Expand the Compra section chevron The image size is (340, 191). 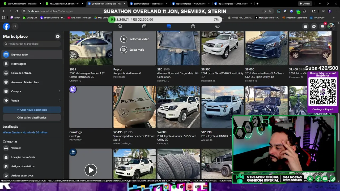tap(59, 91)
